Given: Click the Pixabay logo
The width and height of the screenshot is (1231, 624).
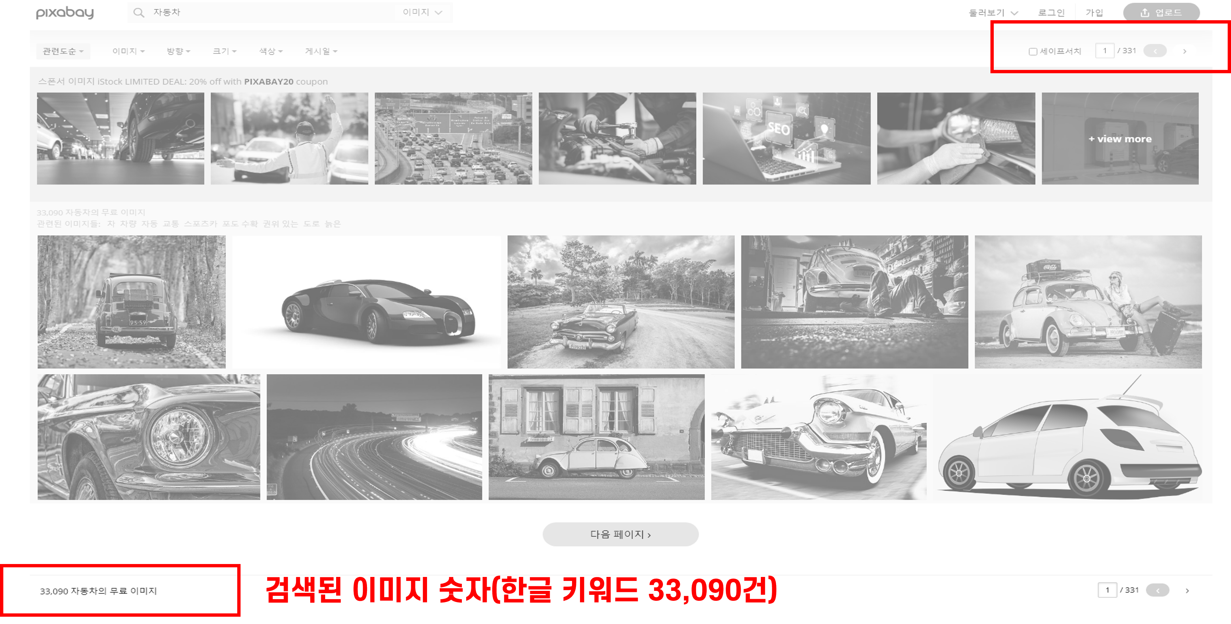Looking at the screenshot, I should pyautogui.click(x=65, y=12).
